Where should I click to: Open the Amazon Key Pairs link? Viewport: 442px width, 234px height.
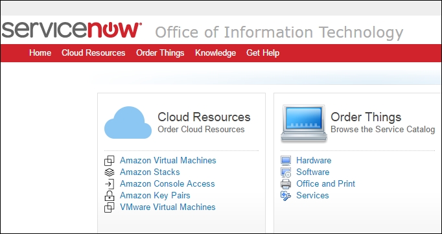tap(155, 195)
